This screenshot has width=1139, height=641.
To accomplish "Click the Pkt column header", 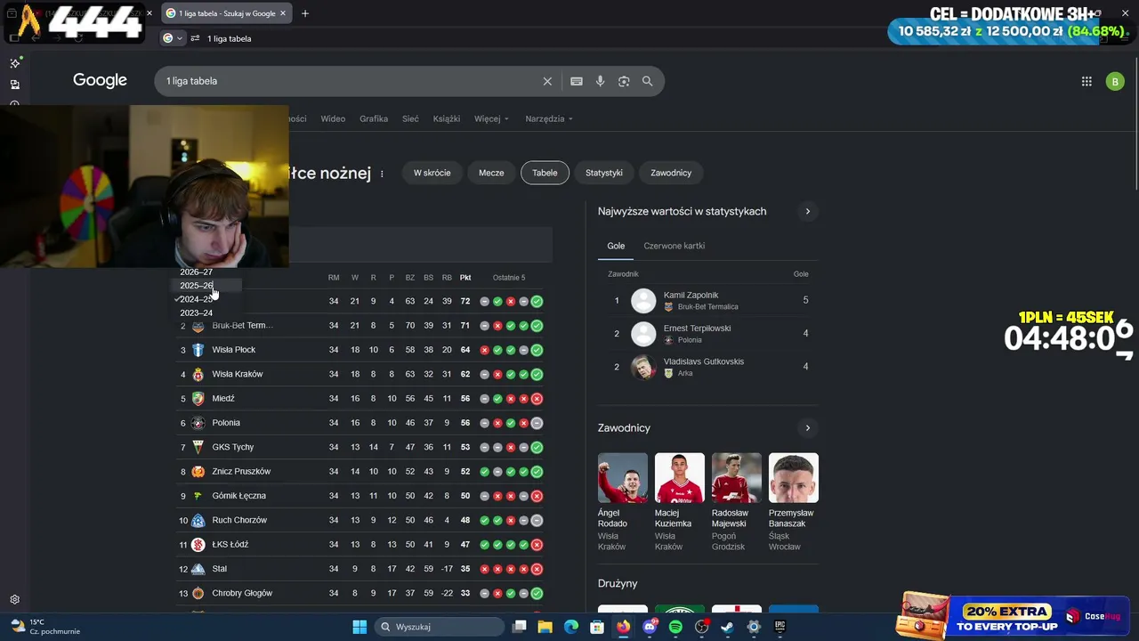I will click(x=465, y=278).
